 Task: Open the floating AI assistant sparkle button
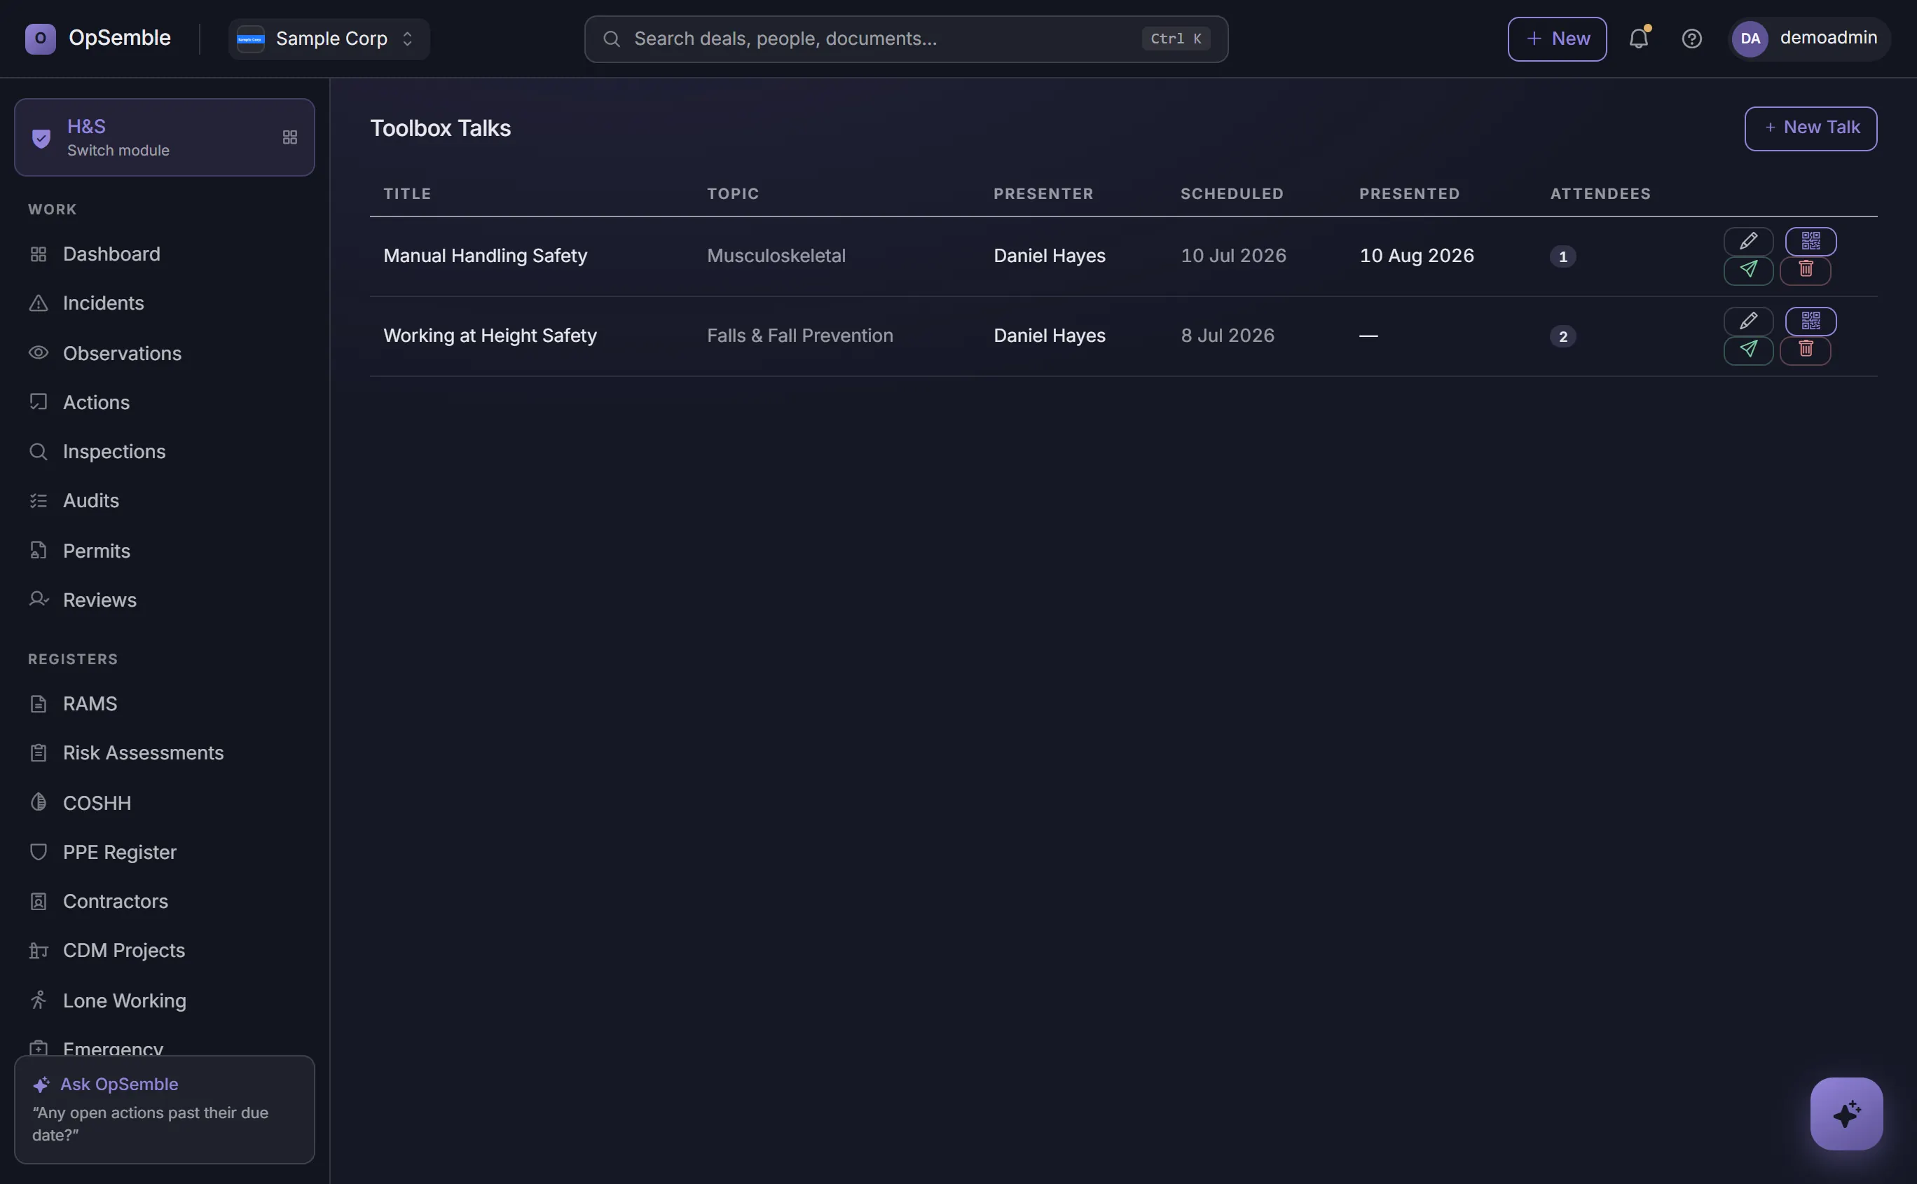click(1846, 1113)
